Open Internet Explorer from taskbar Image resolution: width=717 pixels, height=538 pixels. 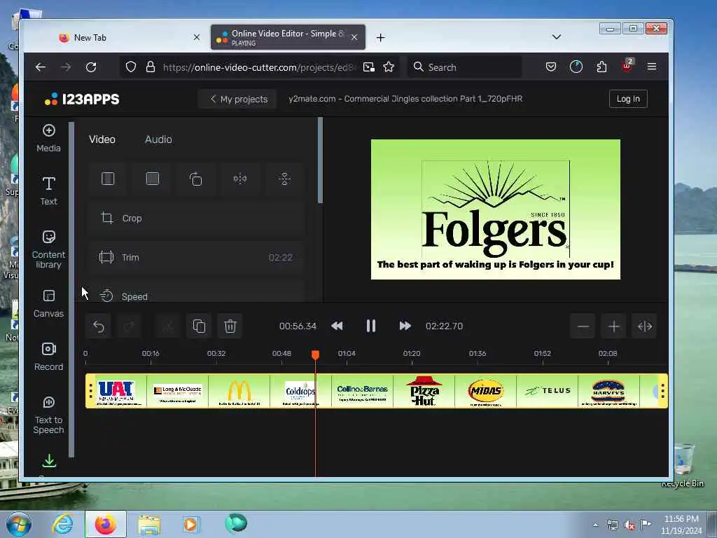pos(62,524)
